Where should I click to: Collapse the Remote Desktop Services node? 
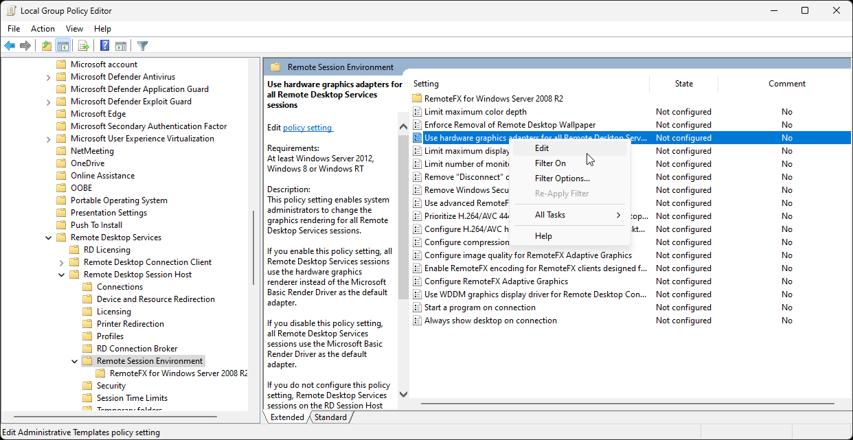[x=47, y=237]
